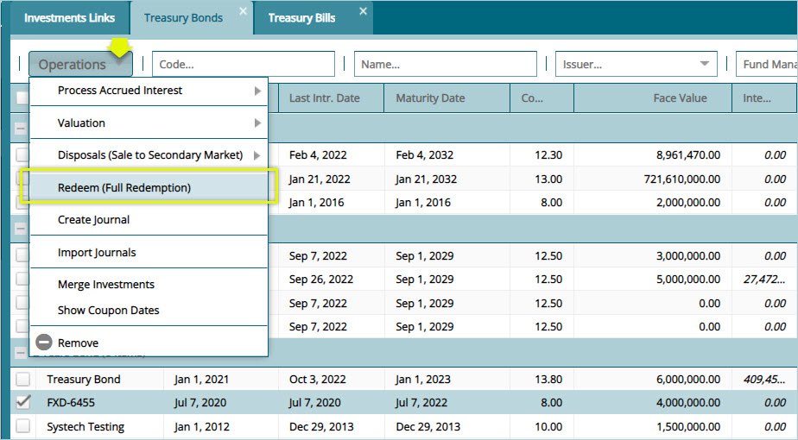Click the FXD-6455 name cell
This screenshot has height=440, width=798.
coord(71,403)
